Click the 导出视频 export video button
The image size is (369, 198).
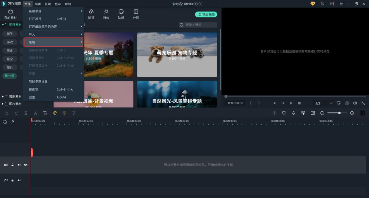tap(206, 15)
